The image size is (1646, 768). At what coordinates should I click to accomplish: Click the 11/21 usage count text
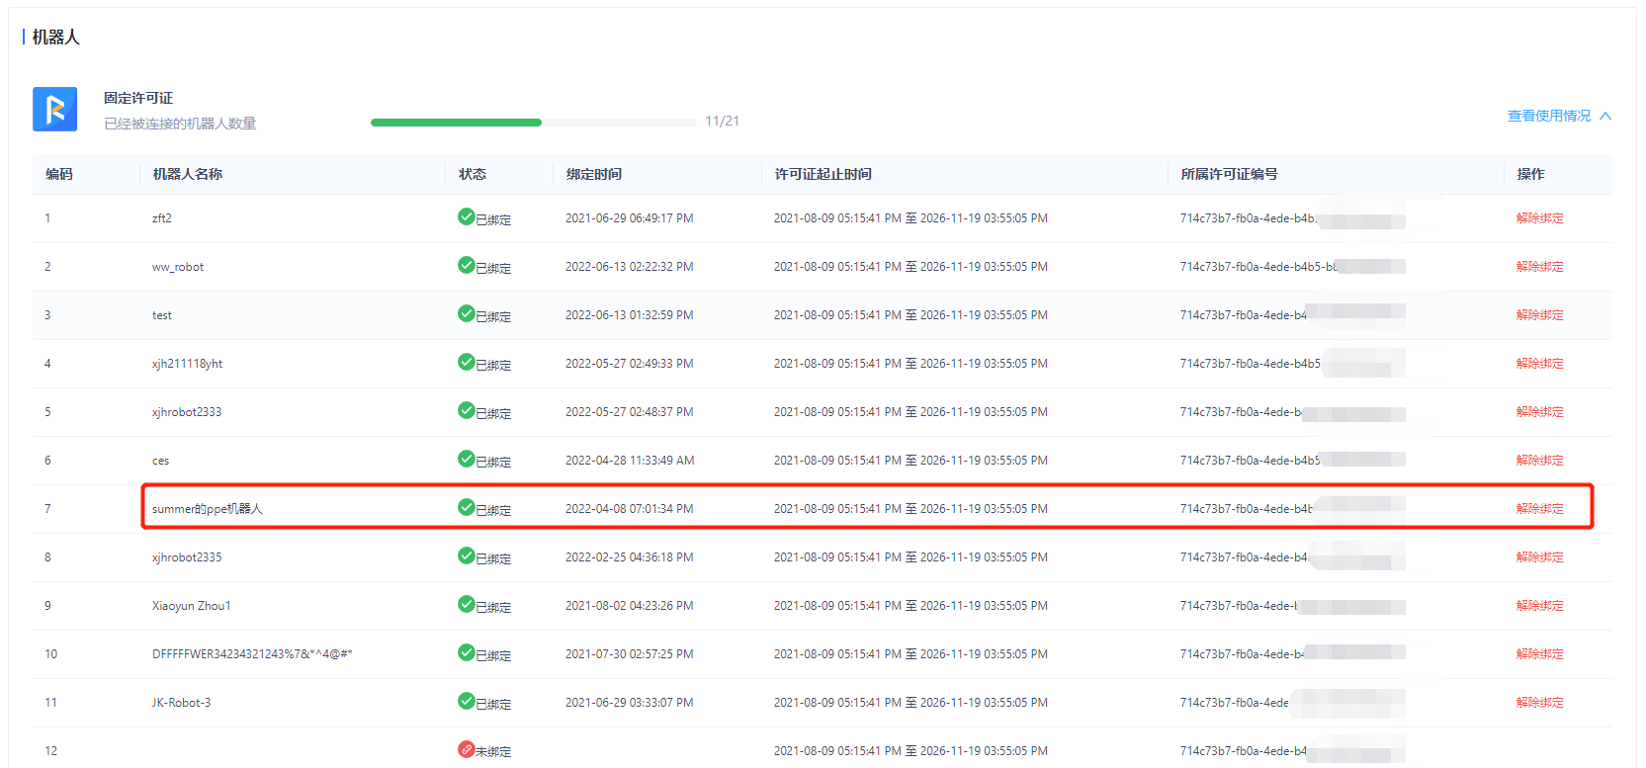point(722,121)
